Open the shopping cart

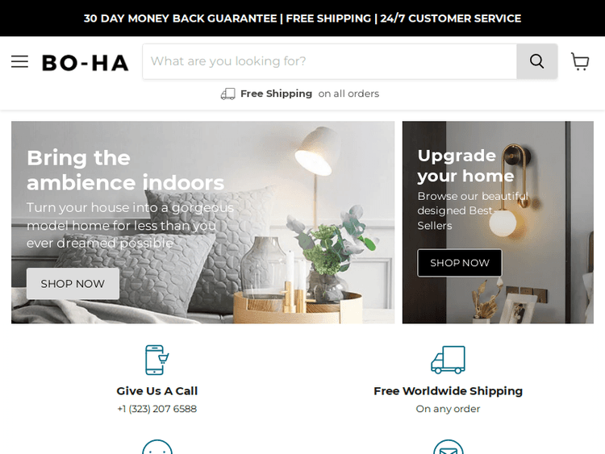pos(579,62)
